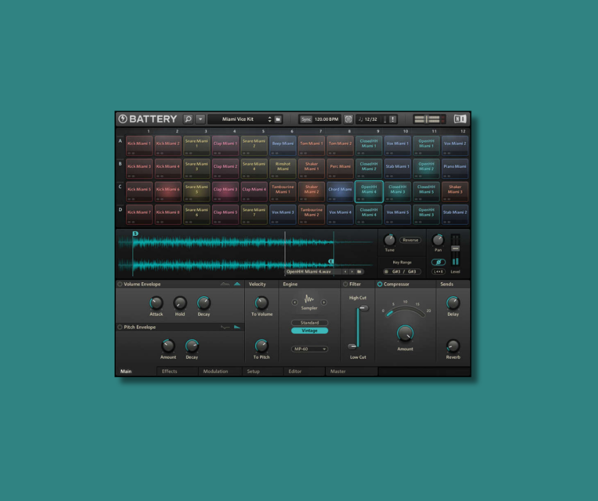Toggle the Reverse button
The image size is (598, 501).
tap(410, 240)
